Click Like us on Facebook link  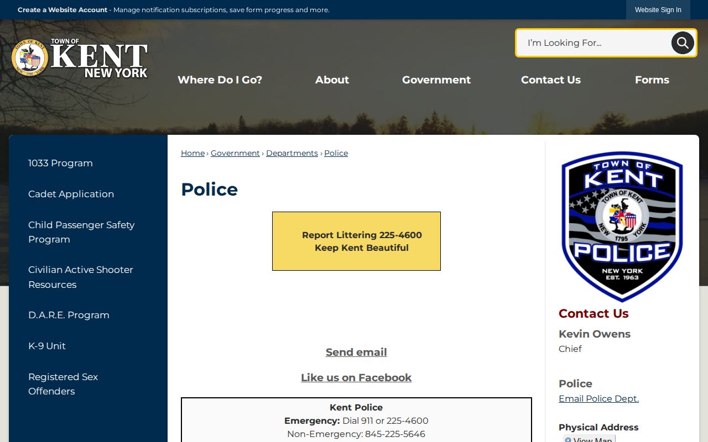356,377
